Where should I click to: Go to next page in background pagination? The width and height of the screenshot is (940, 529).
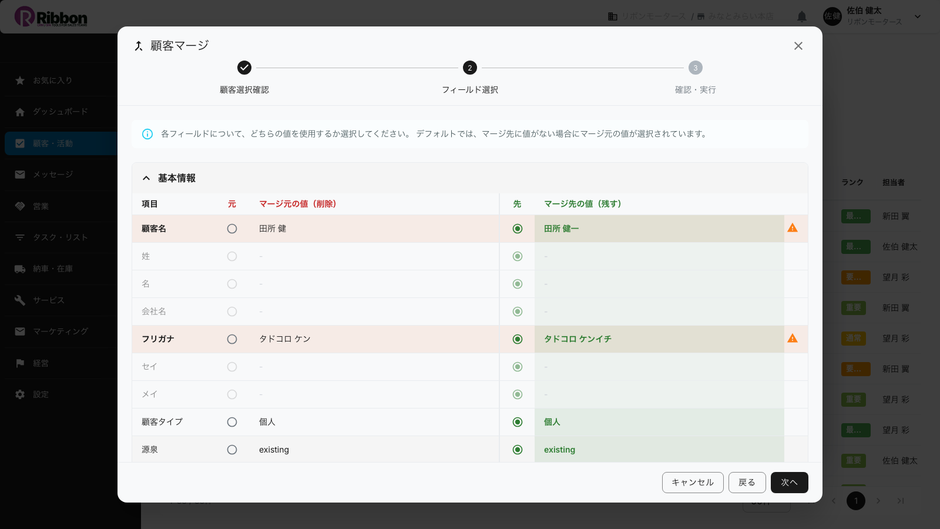[878, 501]
